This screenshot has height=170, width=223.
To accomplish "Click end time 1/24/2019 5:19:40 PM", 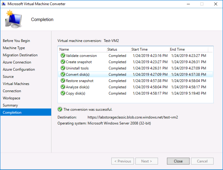I will [x=189, y=93].
